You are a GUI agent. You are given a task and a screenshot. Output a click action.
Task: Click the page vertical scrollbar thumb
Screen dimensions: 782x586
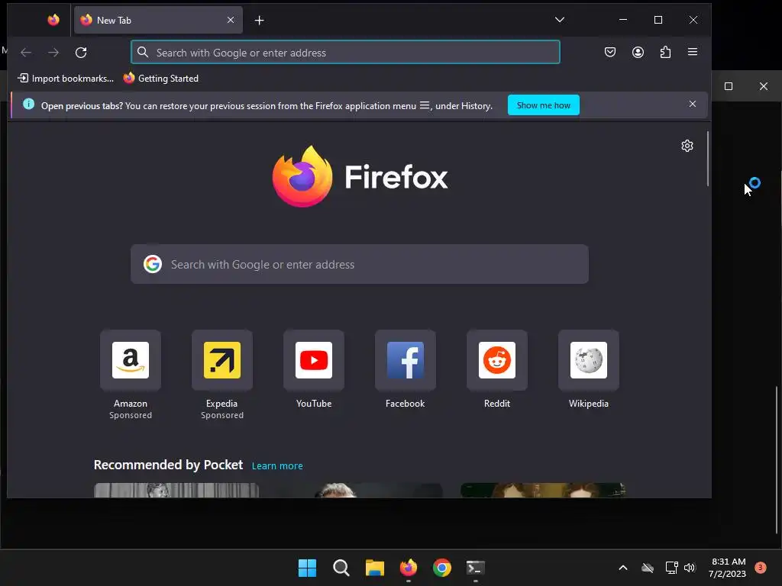tap(708, 159)
